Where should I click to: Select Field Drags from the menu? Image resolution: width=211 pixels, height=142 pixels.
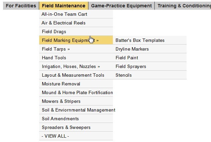(54, 32)
